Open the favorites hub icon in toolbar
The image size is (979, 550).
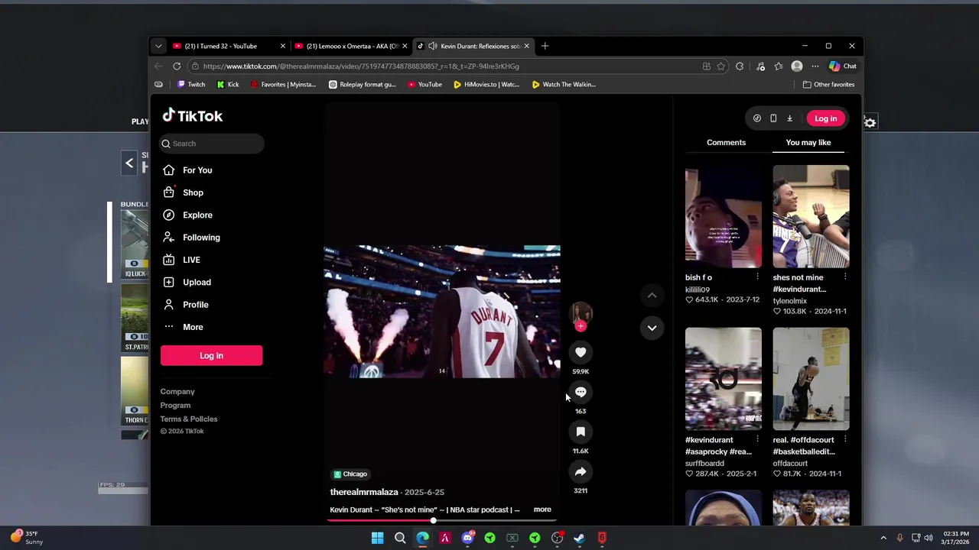point(779,66)
